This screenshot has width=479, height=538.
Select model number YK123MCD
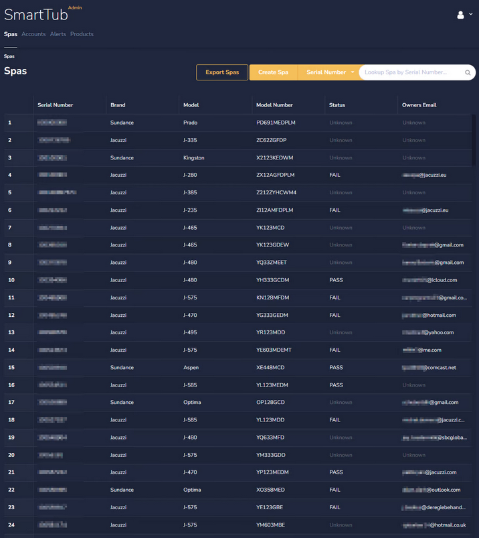tap(270, 228)
